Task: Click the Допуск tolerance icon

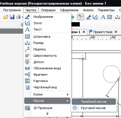Action: pyautogui.click(x=27, y=62)
